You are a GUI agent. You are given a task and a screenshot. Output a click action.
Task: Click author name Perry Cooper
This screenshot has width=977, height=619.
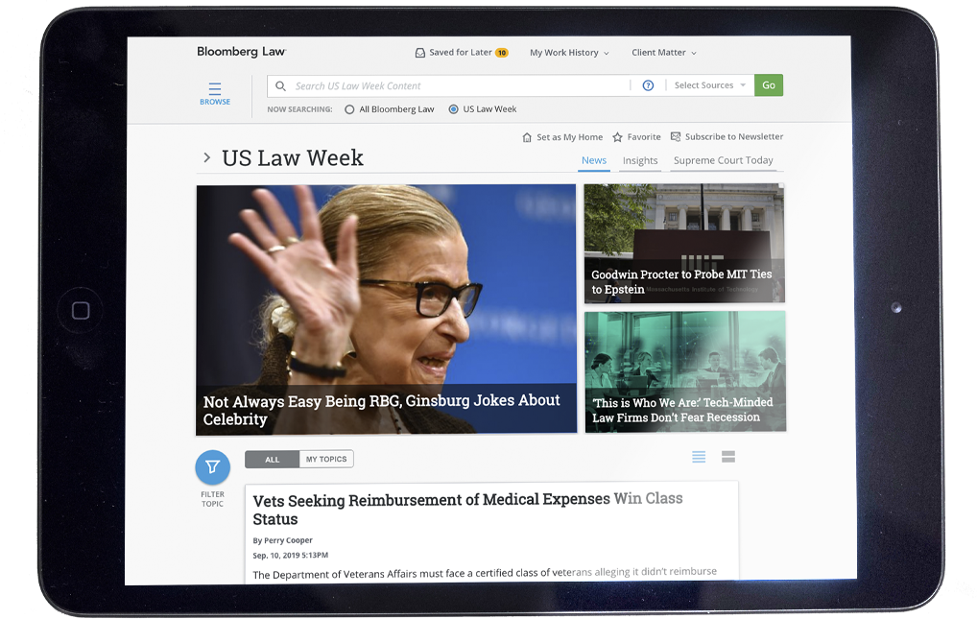289,540
